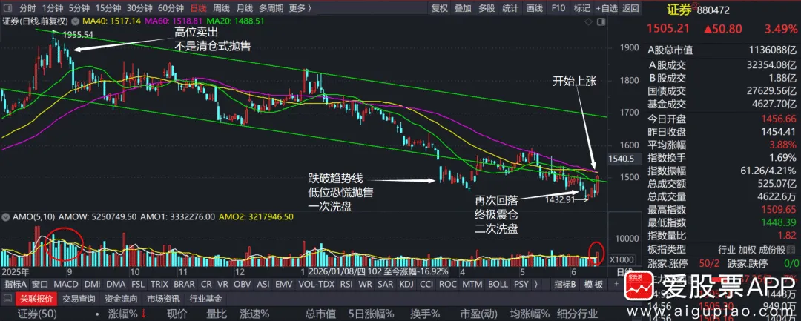
Task: Open the 多股 multi-stock view
Action: tap(487, 8)
